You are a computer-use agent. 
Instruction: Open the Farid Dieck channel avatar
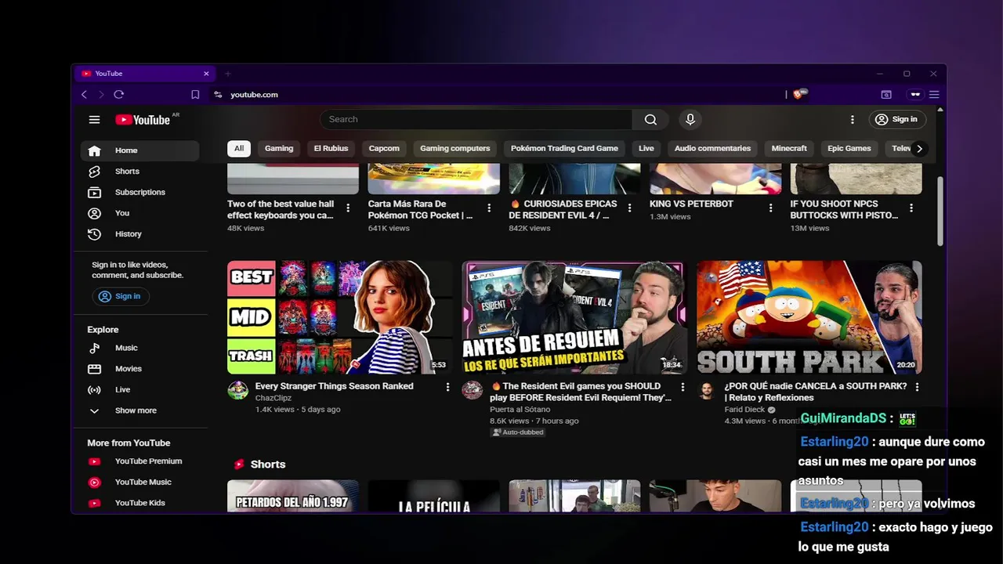[x=707, y=390]
